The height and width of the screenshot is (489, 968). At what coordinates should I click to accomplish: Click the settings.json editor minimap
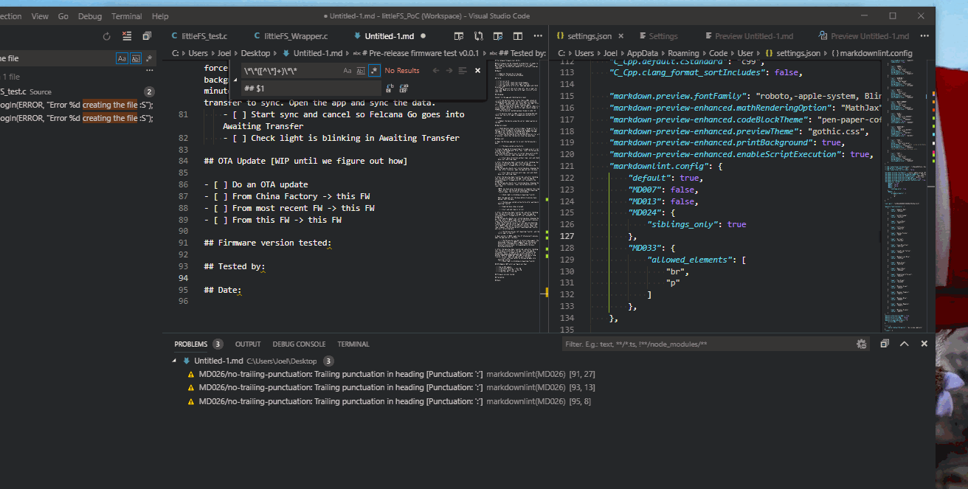pos(904,195)
